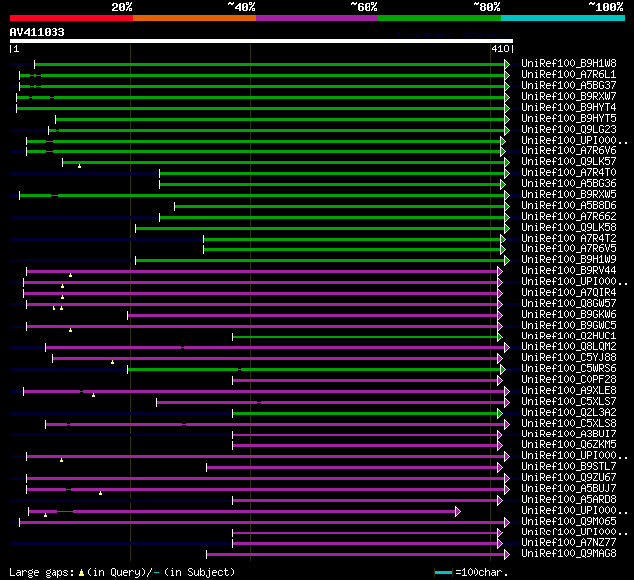Viewport: 634px width, 580px height.
Task: Click the purple arrowhead ending the A3BUI7 alignment
Action: point(500,435)
